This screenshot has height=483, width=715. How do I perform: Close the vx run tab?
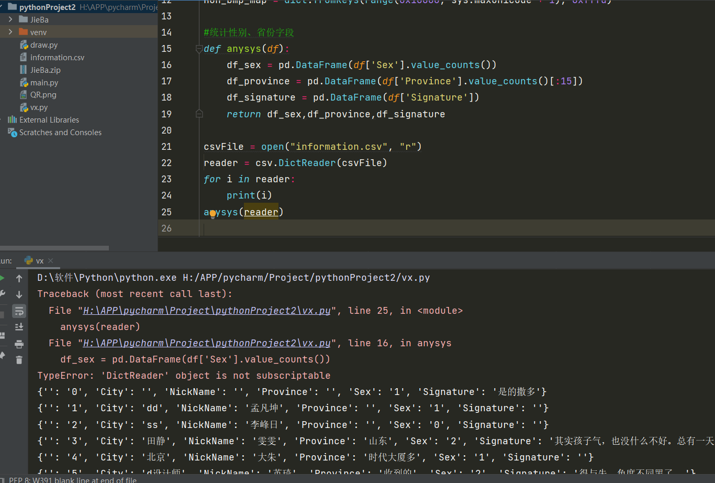[51, 261]
